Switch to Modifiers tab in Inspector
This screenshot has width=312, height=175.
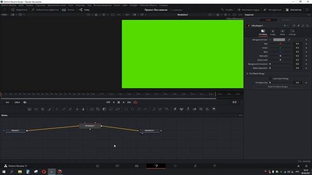286,20
